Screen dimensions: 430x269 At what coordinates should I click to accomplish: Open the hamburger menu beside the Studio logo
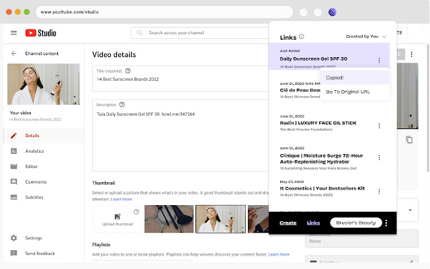(x=13, y=32)
